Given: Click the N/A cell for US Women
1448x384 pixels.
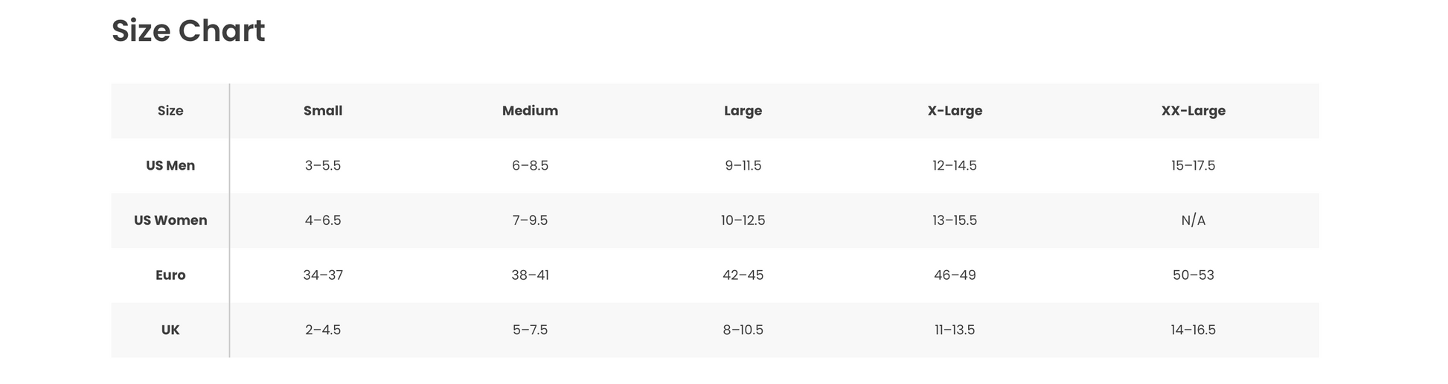Looking at the screenshot, I should (x=1193, y=220).
